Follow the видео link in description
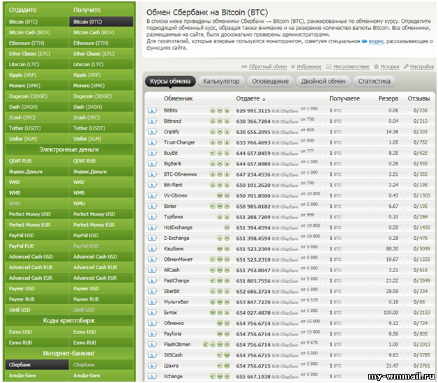The width and height of the screenshot is (438, 383). pos(376,41)
